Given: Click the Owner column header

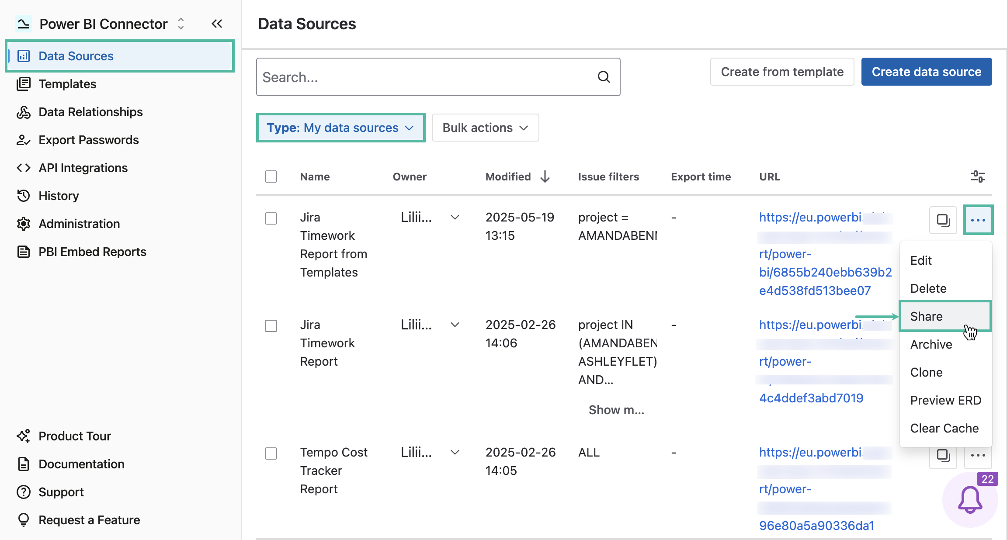Looking at the screenshot, I should 410,177.
